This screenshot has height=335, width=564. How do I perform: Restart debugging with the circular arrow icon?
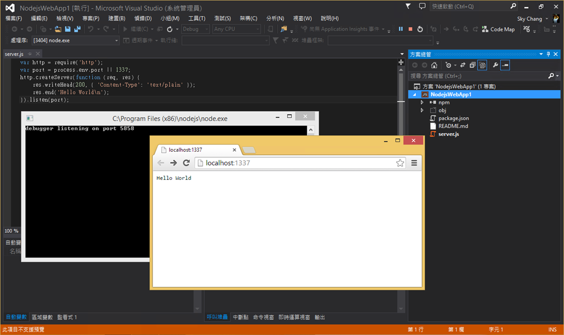420,29
